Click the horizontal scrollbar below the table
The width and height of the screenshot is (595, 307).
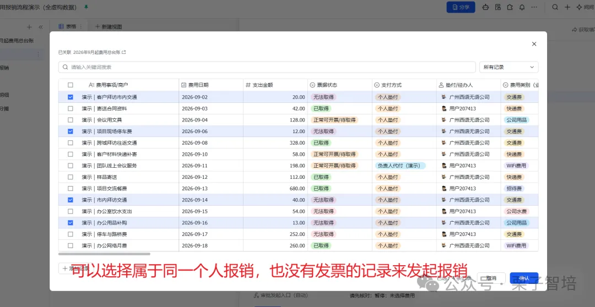[x=104, y=254]
